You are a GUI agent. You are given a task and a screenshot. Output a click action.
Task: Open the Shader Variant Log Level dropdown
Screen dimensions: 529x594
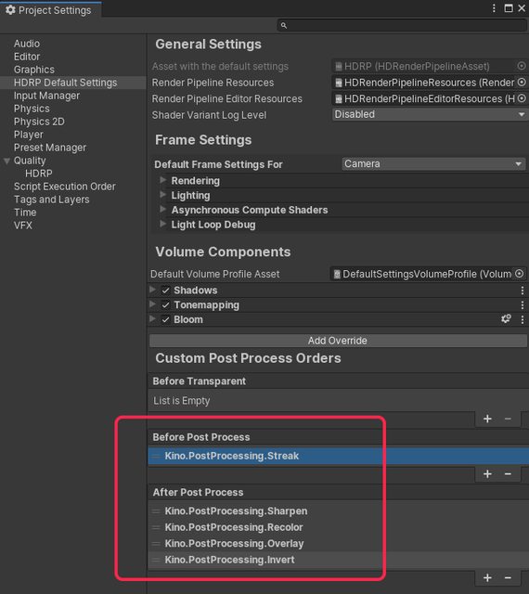click(x=430, y=114)
